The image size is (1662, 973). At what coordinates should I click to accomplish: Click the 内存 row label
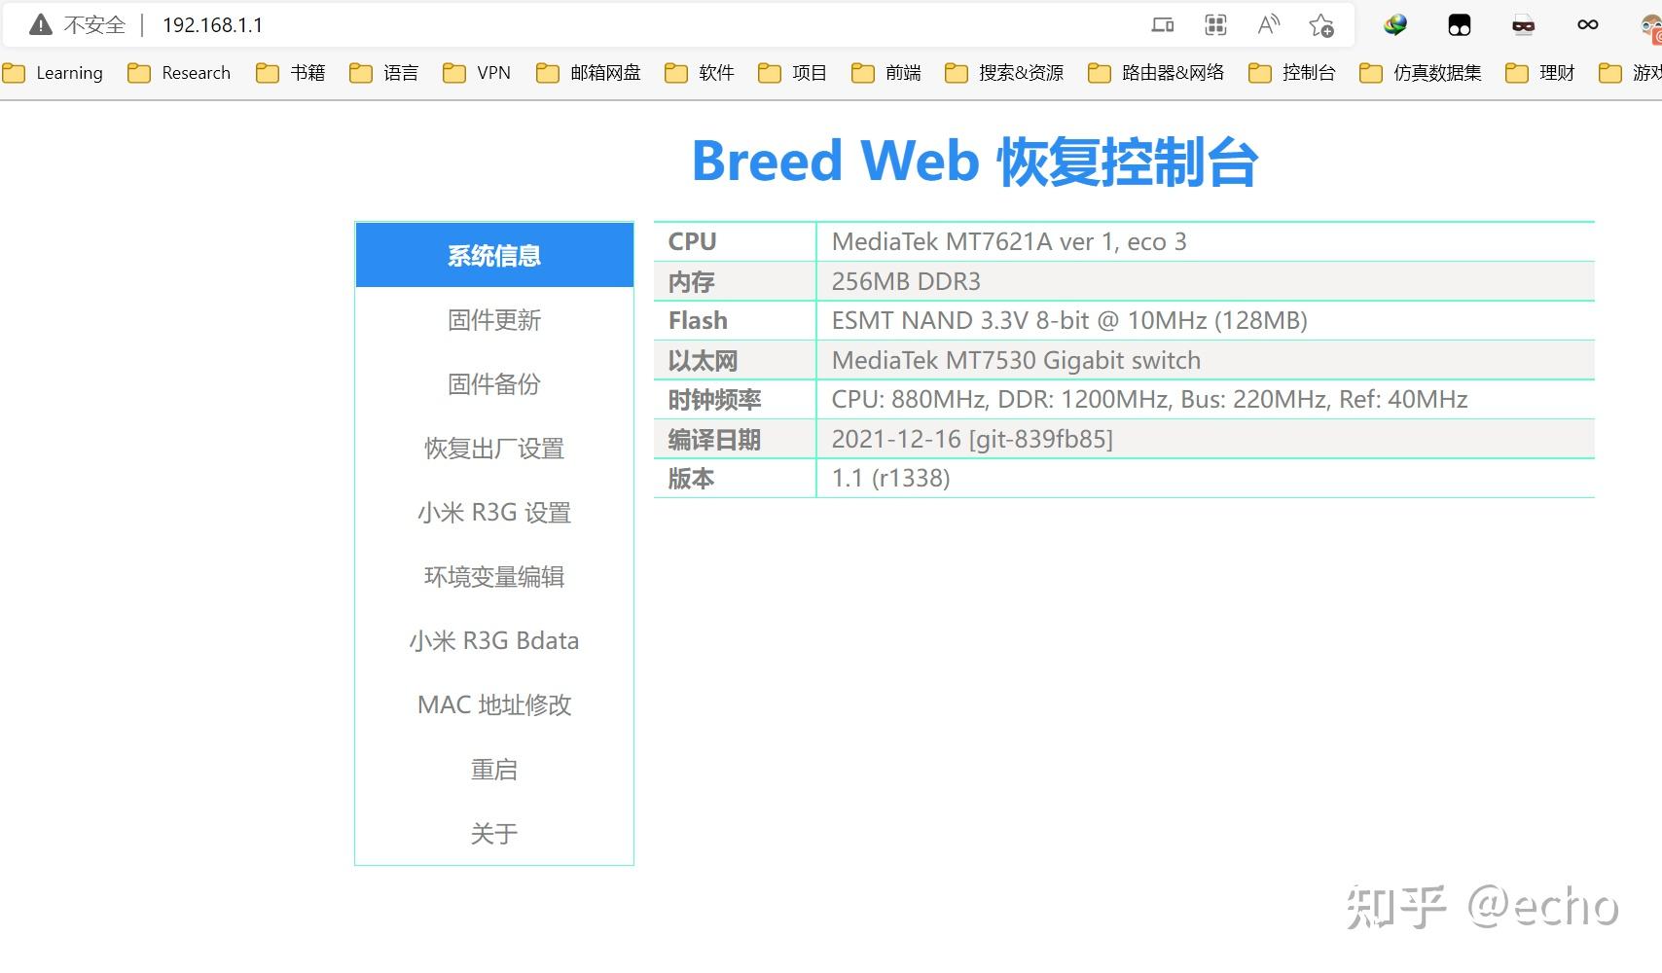(692, 282)
